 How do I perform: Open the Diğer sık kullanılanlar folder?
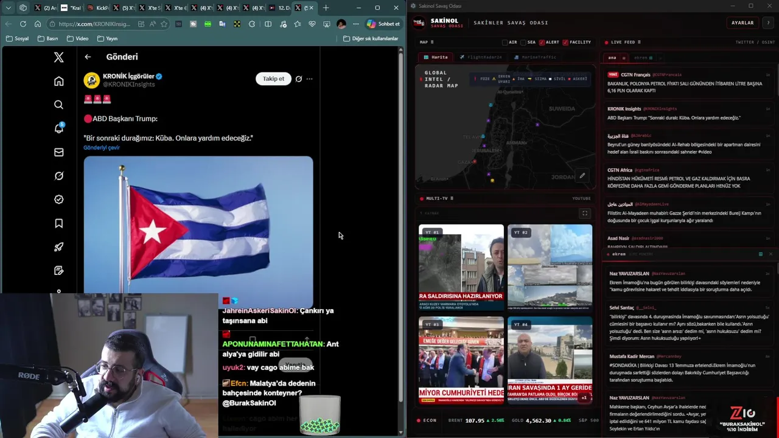[371, 38]
